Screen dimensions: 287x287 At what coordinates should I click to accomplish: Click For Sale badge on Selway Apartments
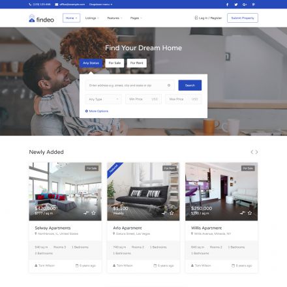tap(91, 168)
